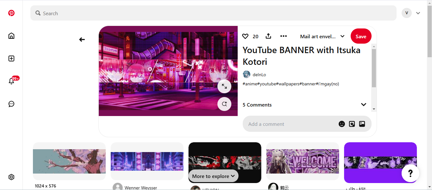Open cherry blossom 1024 x 576 thumbnail

click(x=69, y=161)
